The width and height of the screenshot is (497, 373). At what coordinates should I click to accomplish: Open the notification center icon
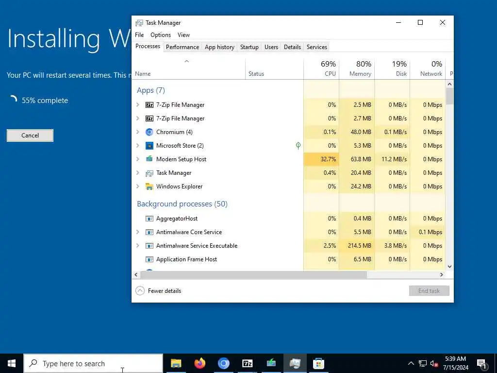[x=481, y=363]
